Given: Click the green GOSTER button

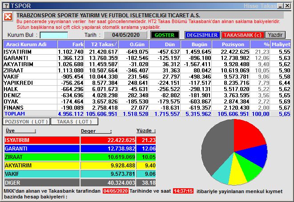Looking at the screenshot, I should click(x=165, y=35).
